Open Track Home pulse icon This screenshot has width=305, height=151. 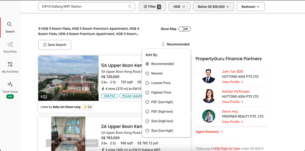10,84
